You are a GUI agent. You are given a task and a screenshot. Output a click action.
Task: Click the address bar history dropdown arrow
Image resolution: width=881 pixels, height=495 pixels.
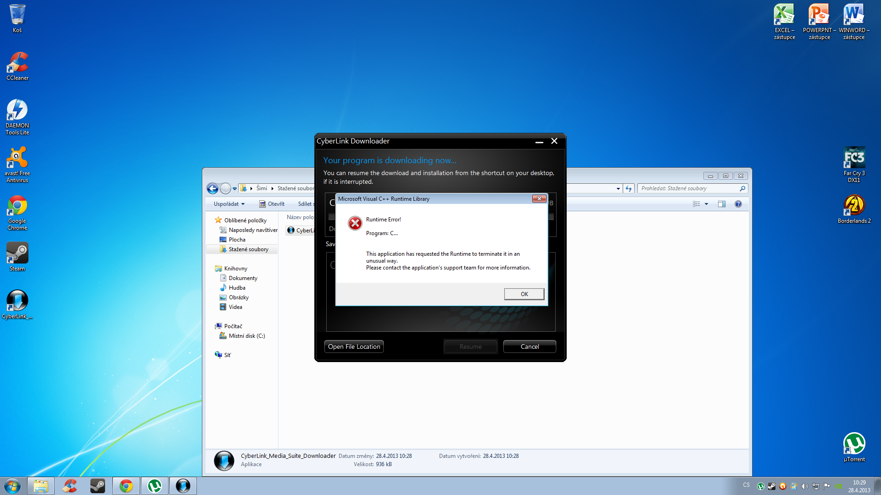[618, 189]
